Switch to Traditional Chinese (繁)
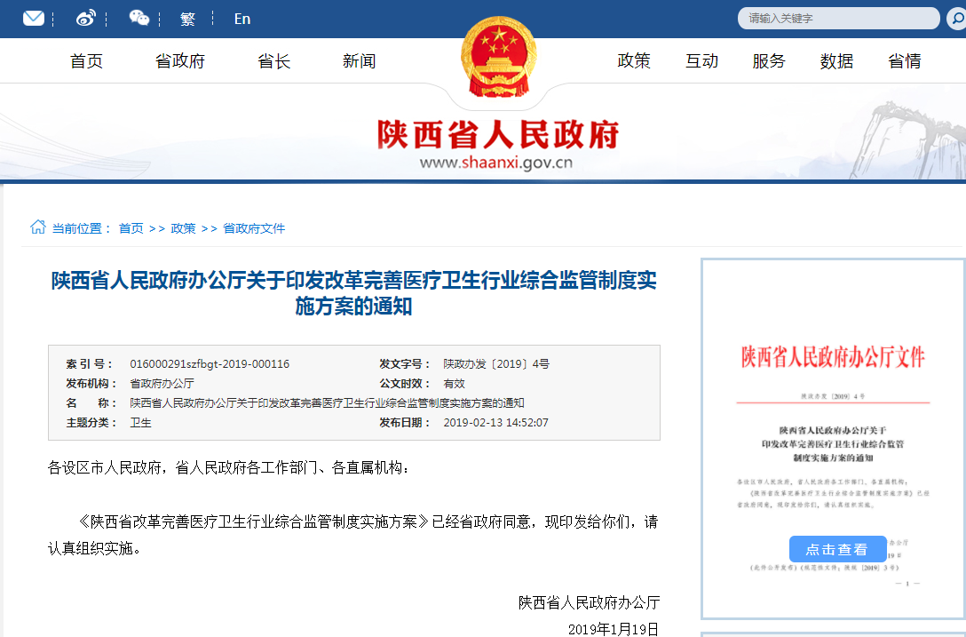This screenshot has height=637, width=966. [x=187, y=19]
